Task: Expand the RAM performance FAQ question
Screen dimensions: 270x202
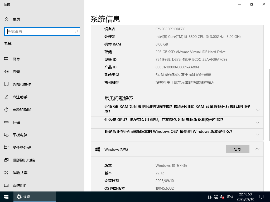Action: (258, 110)
